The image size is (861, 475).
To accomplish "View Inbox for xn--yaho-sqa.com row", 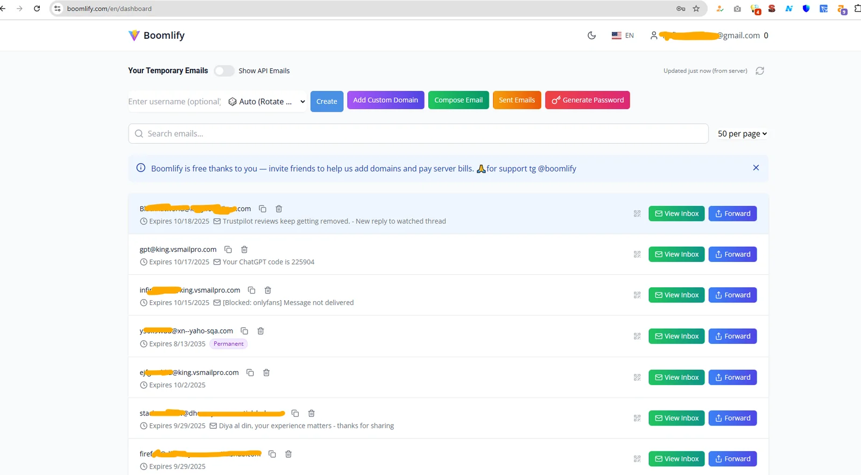I will (x=676, y=336).
